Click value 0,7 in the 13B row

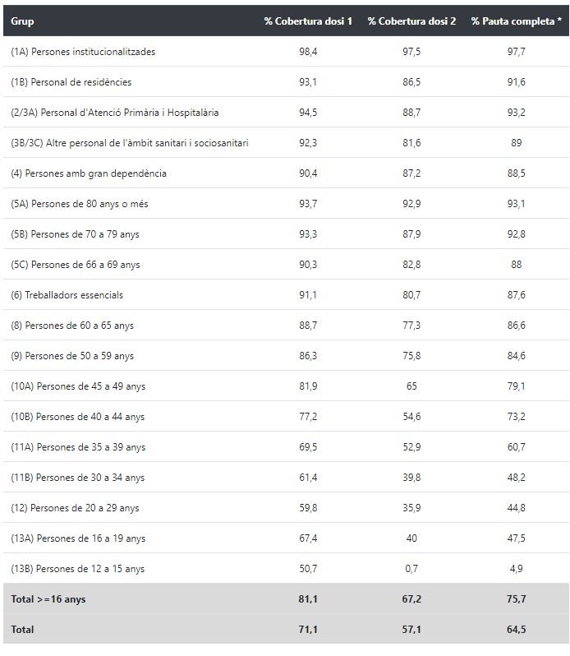point(411,569)
